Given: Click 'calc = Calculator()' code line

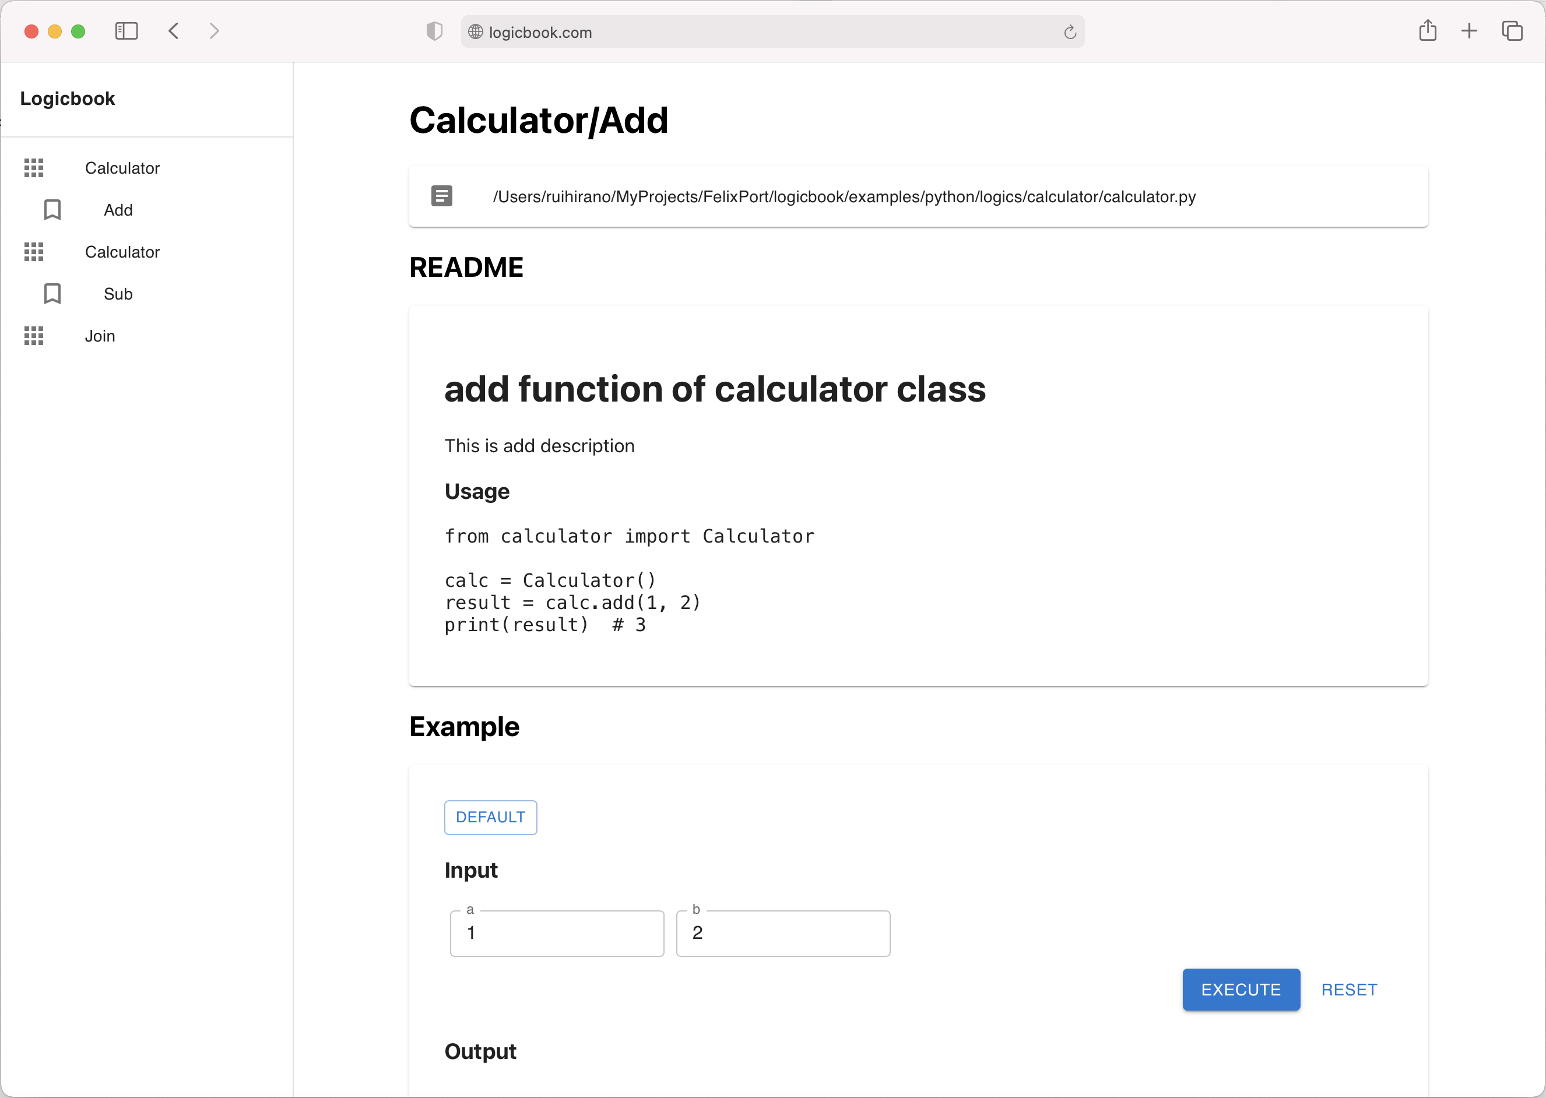Looking at the screenshot, I should click(x=550, y=580).
